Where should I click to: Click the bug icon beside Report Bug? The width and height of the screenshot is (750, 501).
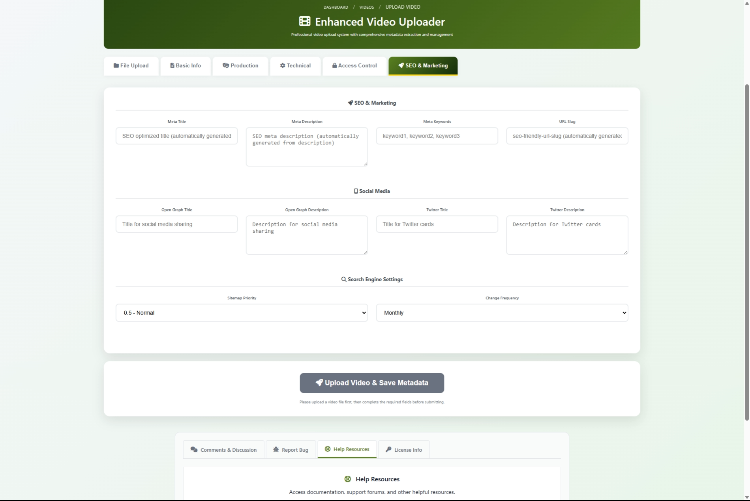pos(276,450)
